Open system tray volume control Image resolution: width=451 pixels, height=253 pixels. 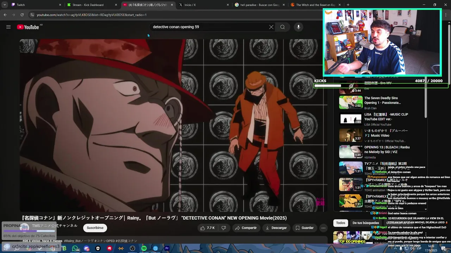[x=412, y=248]
